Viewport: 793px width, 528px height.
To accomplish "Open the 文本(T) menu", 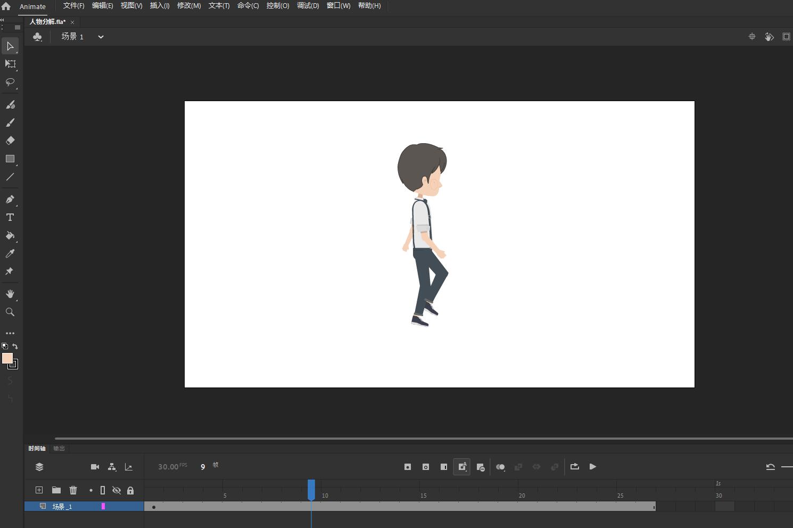I will coord(219,6).
